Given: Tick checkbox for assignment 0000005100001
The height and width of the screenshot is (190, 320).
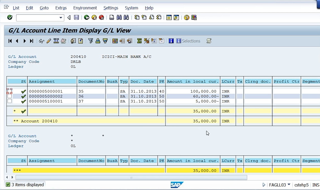Looking at the screenshot, I should pyautogui.click(x=9, y=101).
